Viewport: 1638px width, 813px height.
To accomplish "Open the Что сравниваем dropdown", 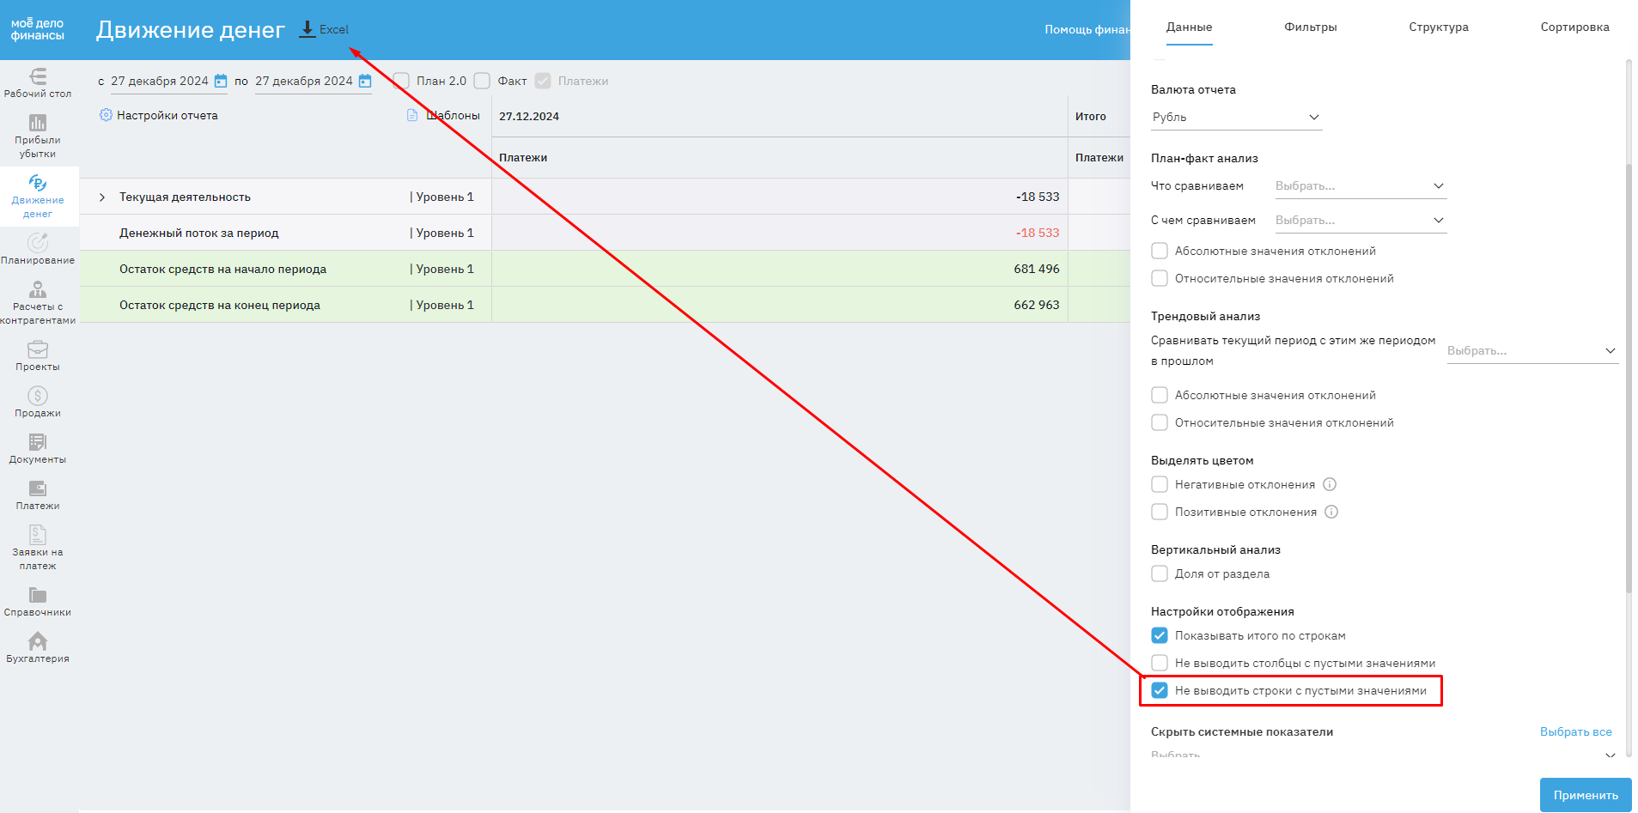I will coord(1360,186).
